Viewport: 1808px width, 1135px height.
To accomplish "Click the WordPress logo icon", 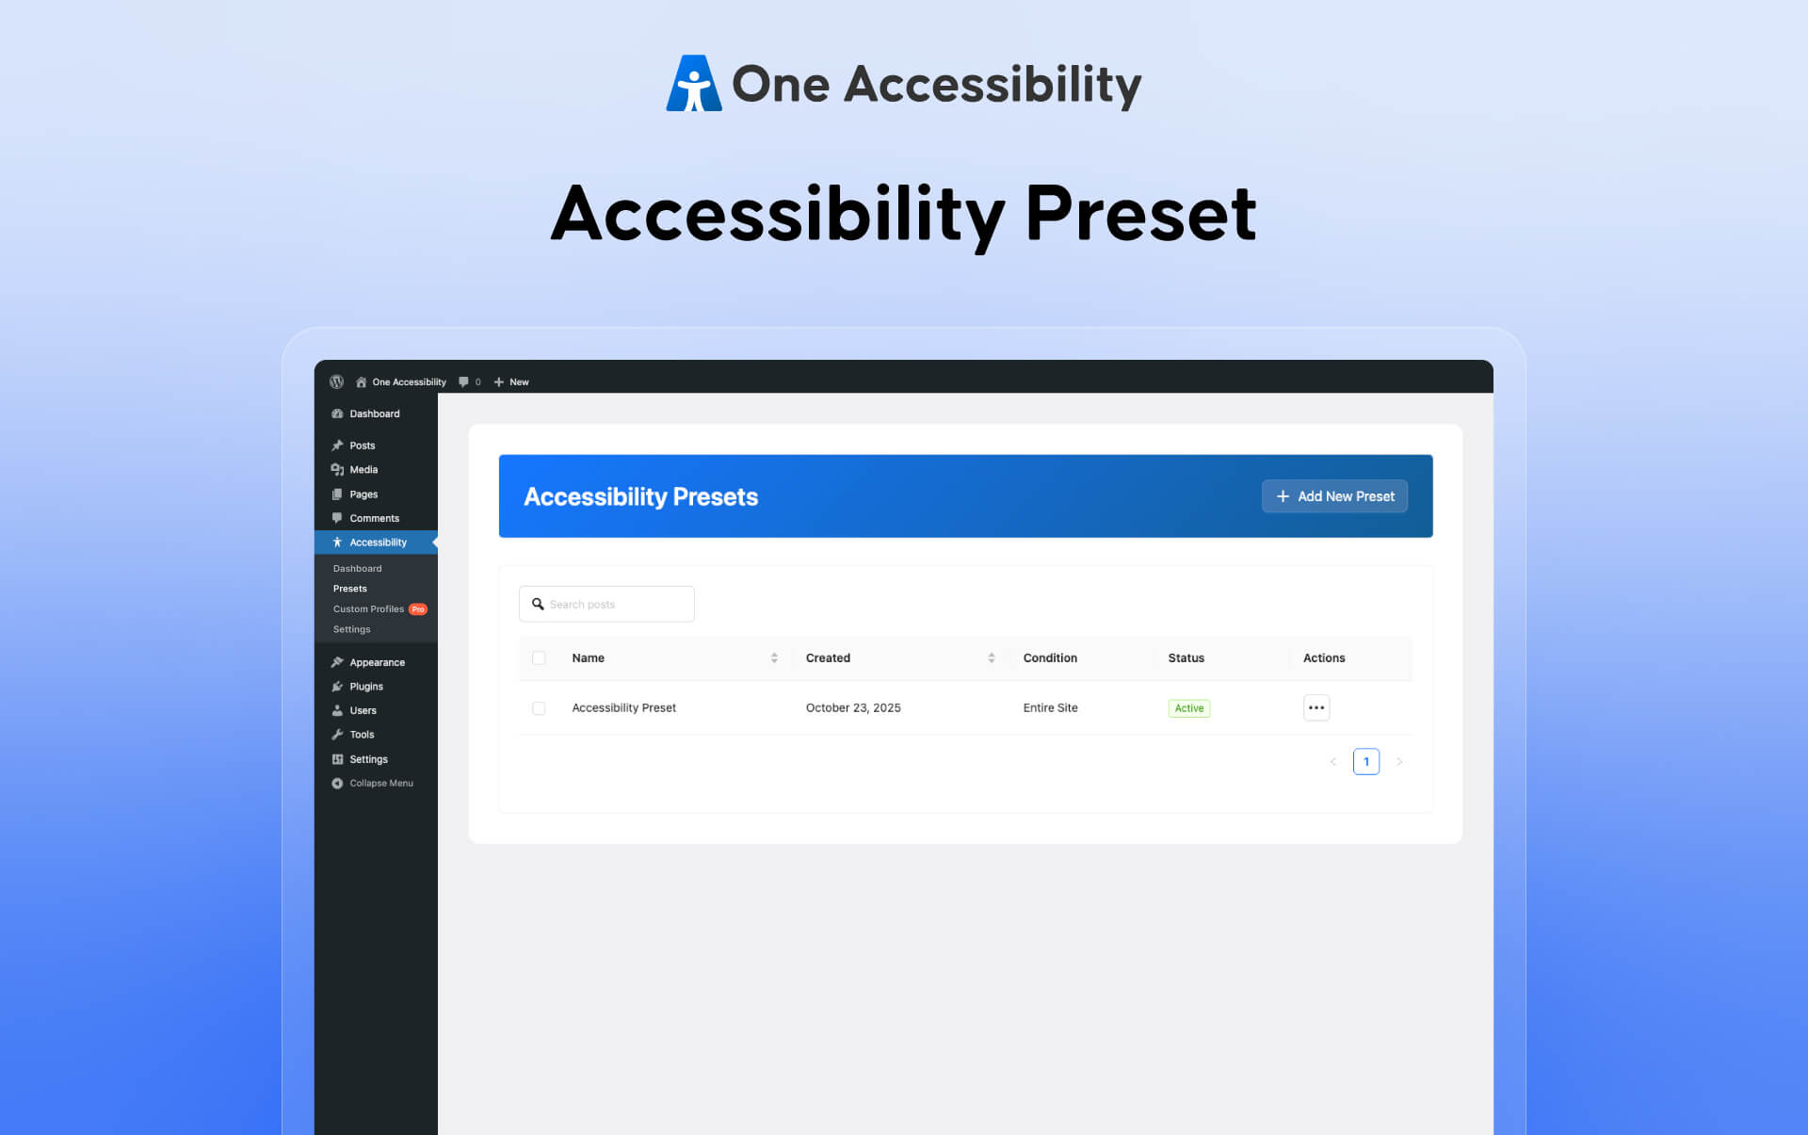I will [x=336, y=381].
